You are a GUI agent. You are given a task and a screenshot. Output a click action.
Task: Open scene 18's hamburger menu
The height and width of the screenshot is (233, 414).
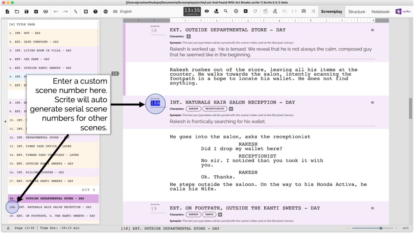[x=372, y=30]
